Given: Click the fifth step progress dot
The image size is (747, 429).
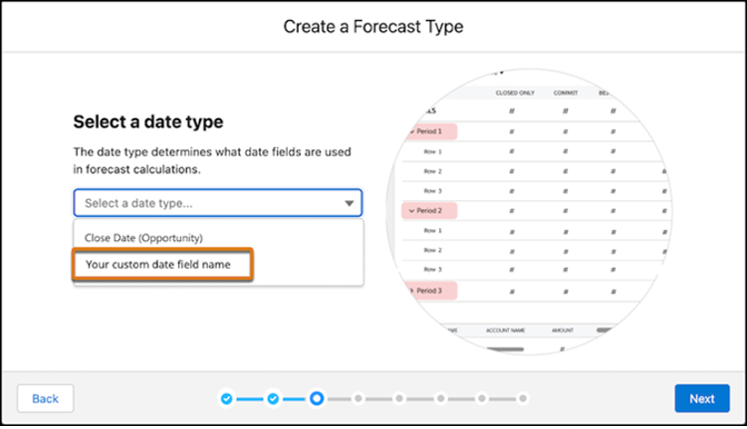Looking at the screenshot, I should [399, 398].
